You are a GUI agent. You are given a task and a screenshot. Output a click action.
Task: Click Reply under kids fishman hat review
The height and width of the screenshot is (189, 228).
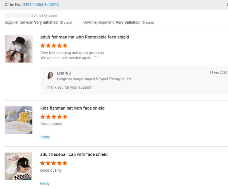[x=45, y=137]
